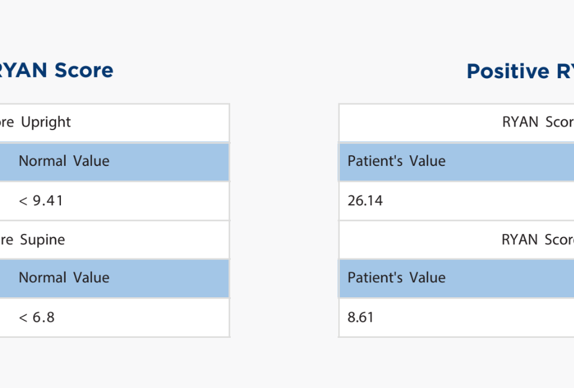574x388 pixels.
Task: Select the "< 9.41" normal value cell
Action: 41,201
